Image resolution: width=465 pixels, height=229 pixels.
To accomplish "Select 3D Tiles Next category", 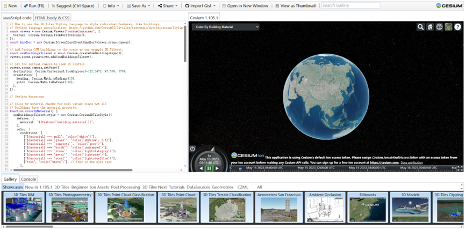I will (x=154, y=187).
